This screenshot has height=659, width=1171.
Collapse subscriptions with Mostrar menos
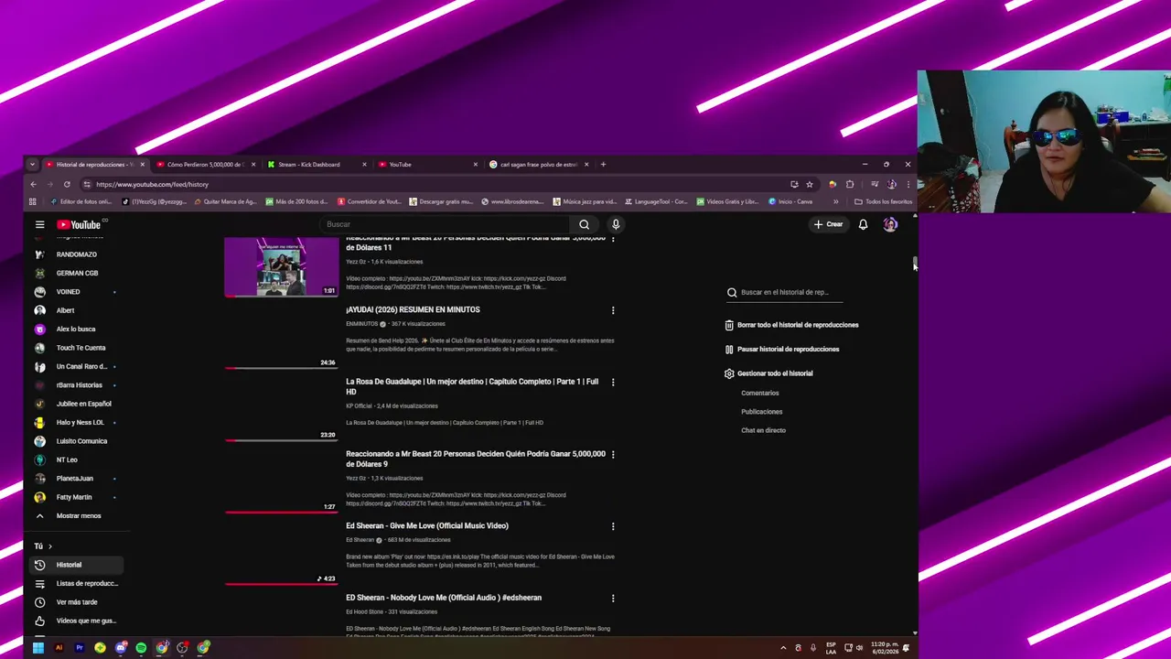79,516
